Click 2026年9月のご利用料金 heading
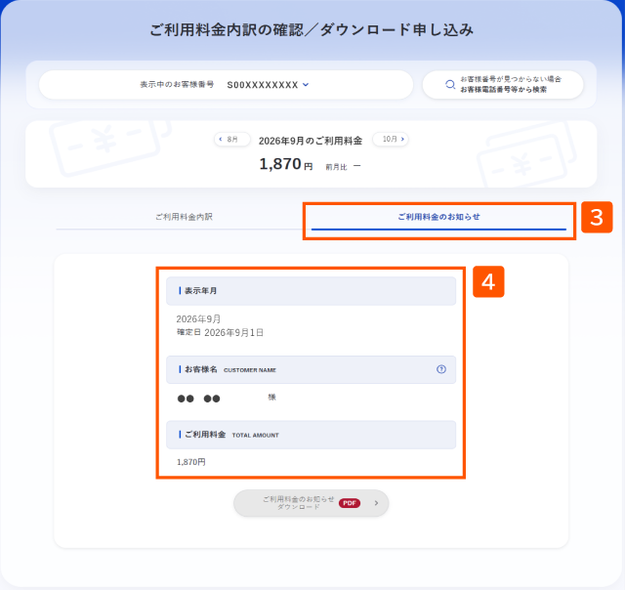 pyautogui.click(x=311, y=141)
